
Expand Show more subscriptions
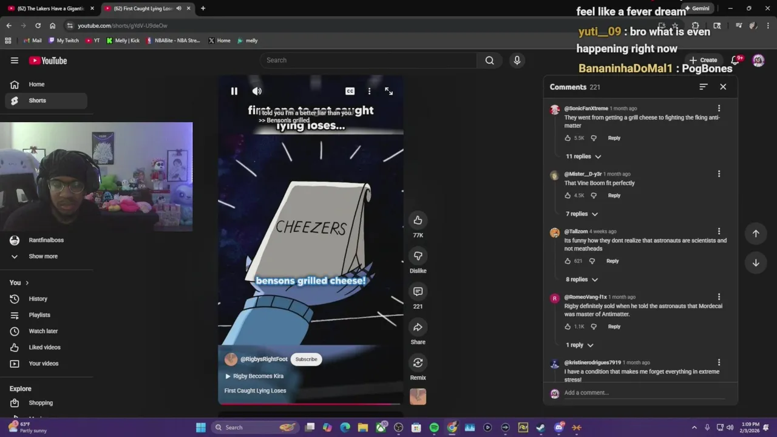pos(46,256)
